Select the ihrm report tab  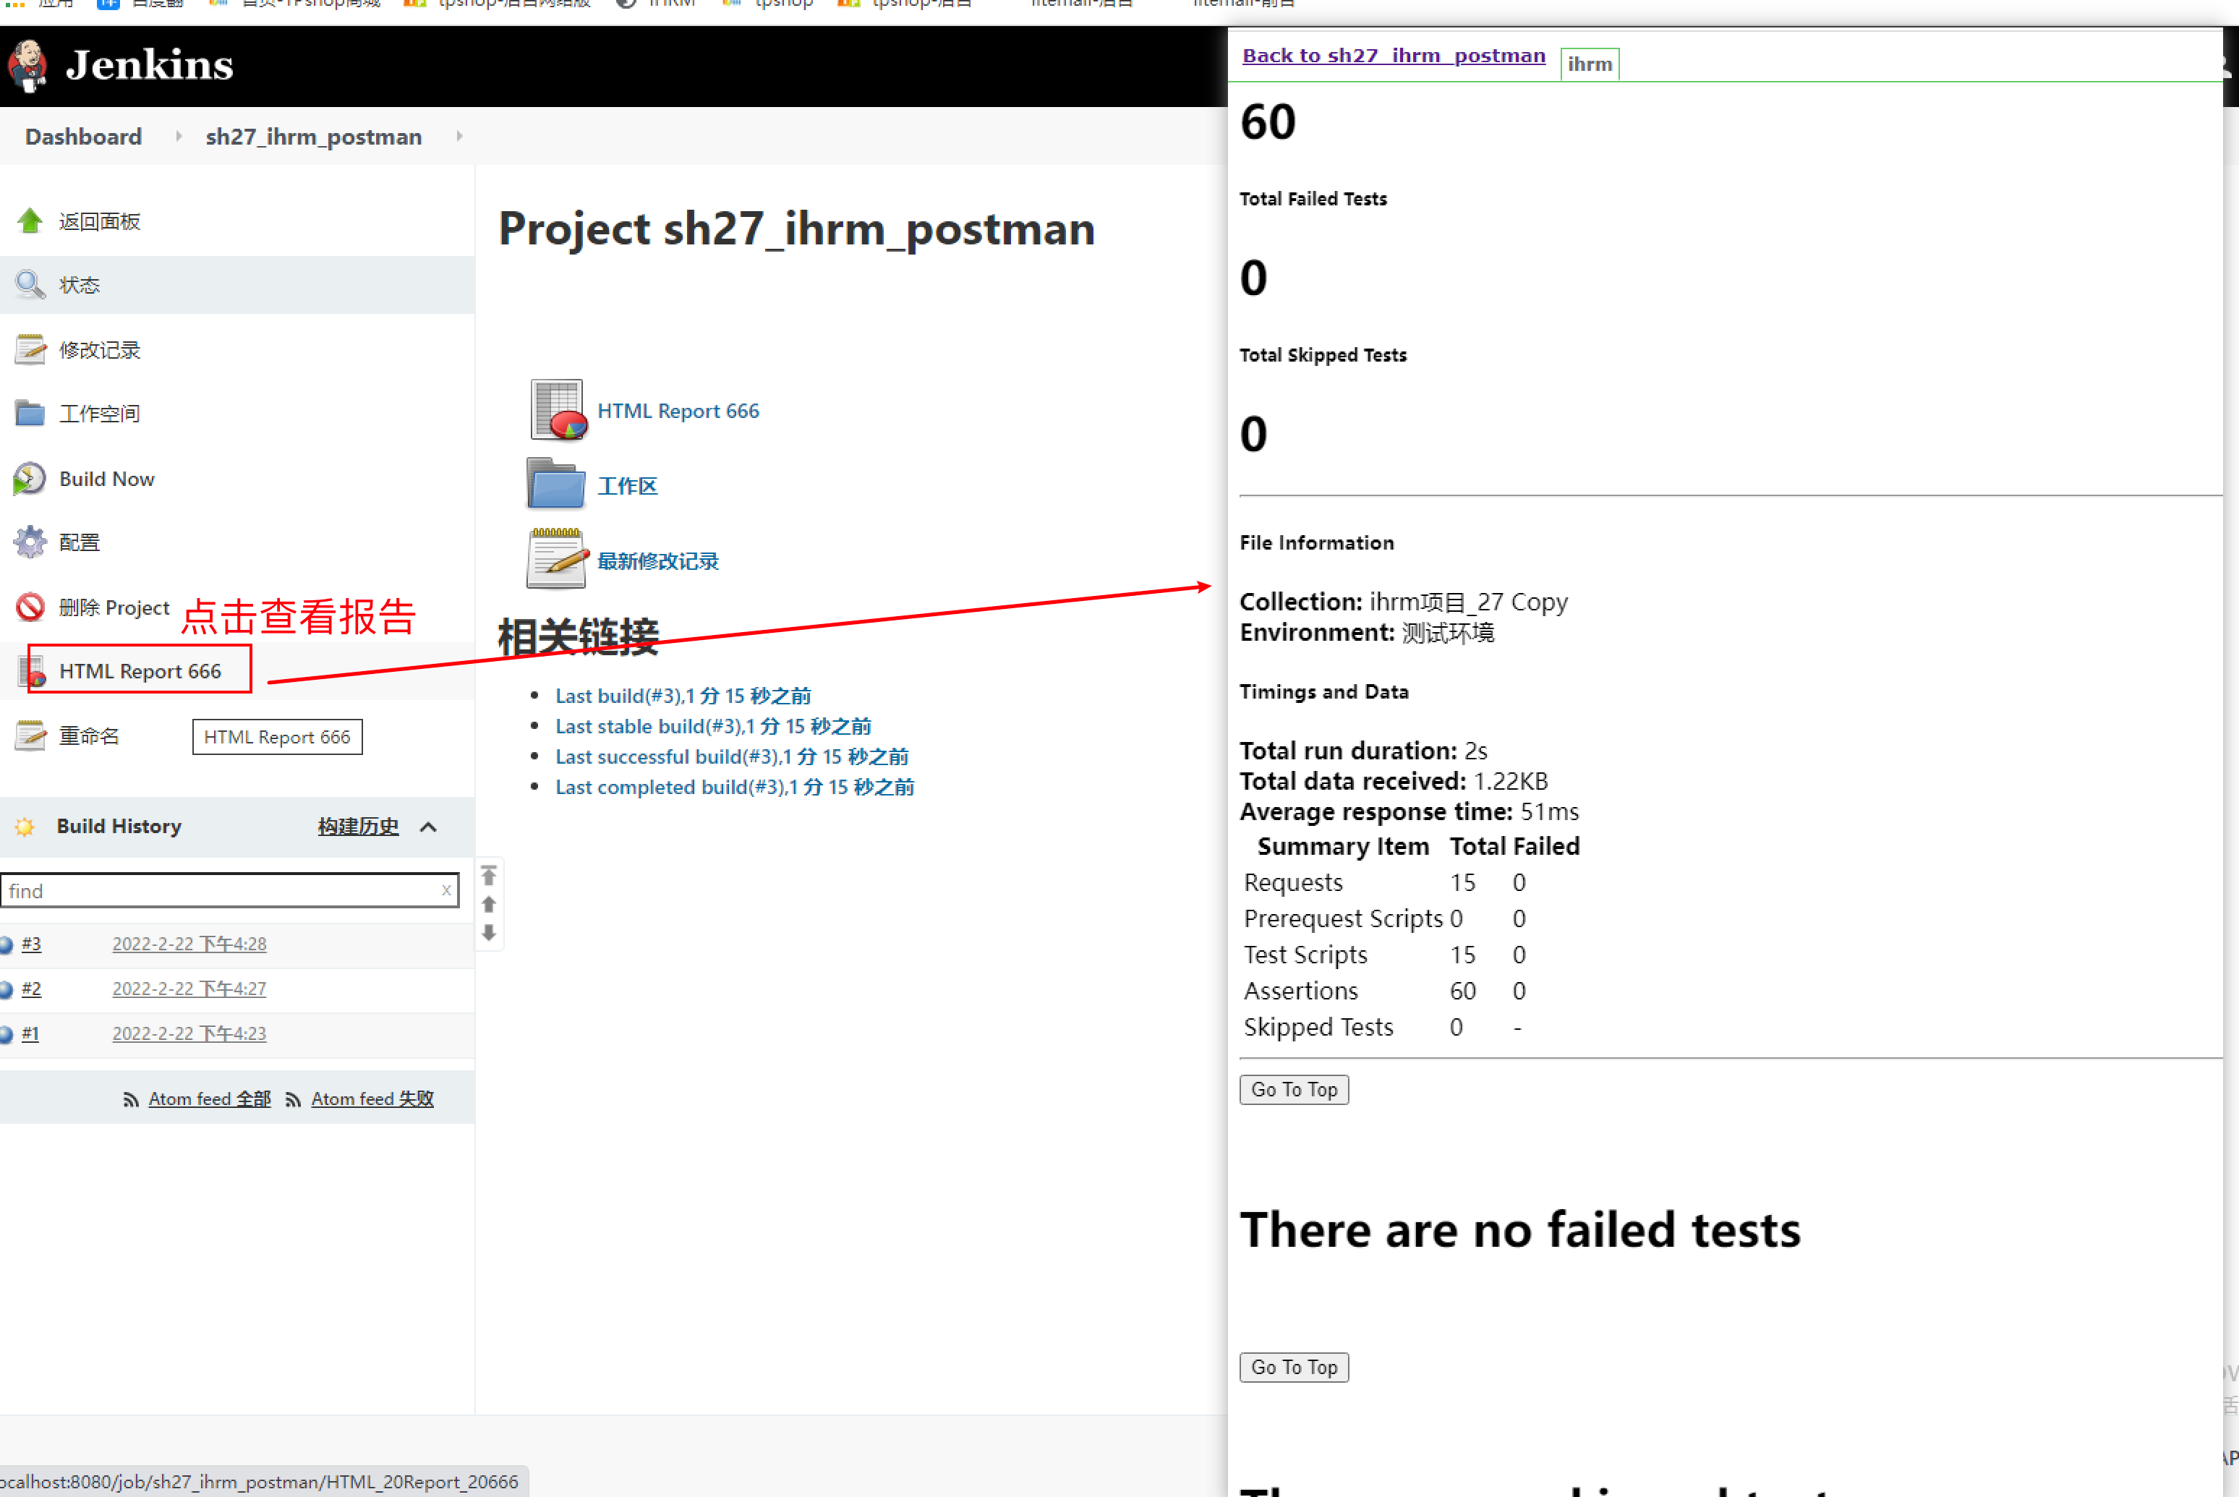(x=1589, y=64)
